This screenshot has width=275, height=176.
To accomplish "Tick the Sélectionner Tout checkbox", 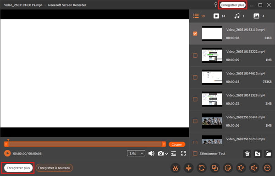I will click(x=195, y=154).
